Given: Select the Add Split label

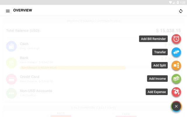Looking at the screenshot, I should click(x=160, y=65).
